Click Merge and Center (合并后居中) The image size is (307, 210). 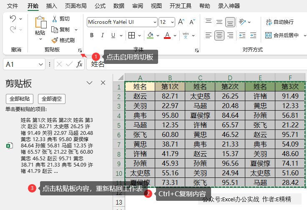coord(282,35)
